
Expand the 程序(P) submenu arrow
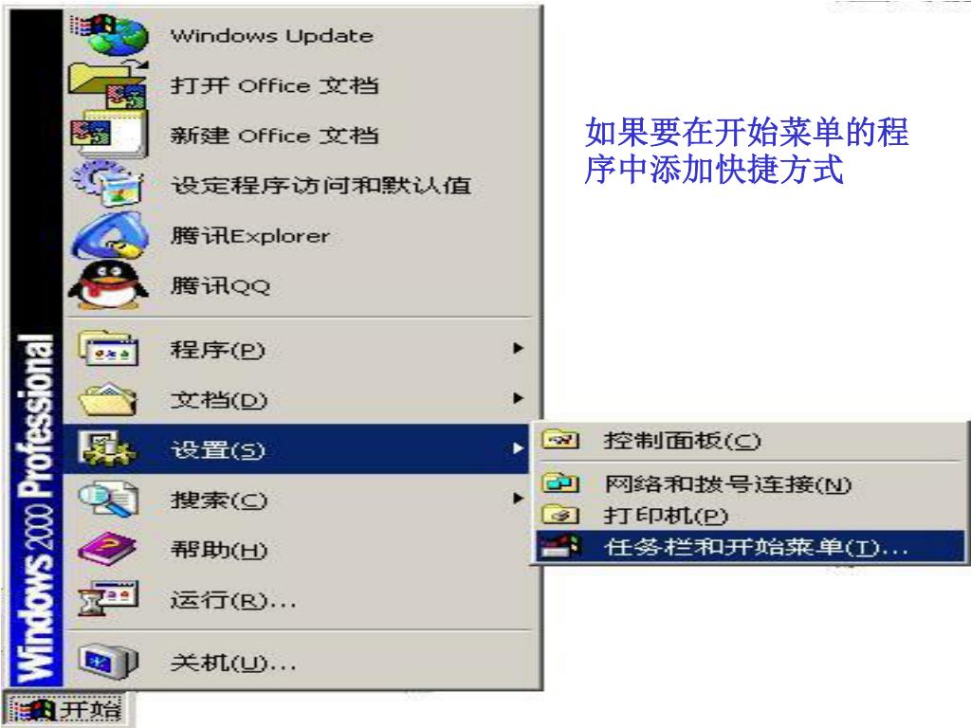519,349
